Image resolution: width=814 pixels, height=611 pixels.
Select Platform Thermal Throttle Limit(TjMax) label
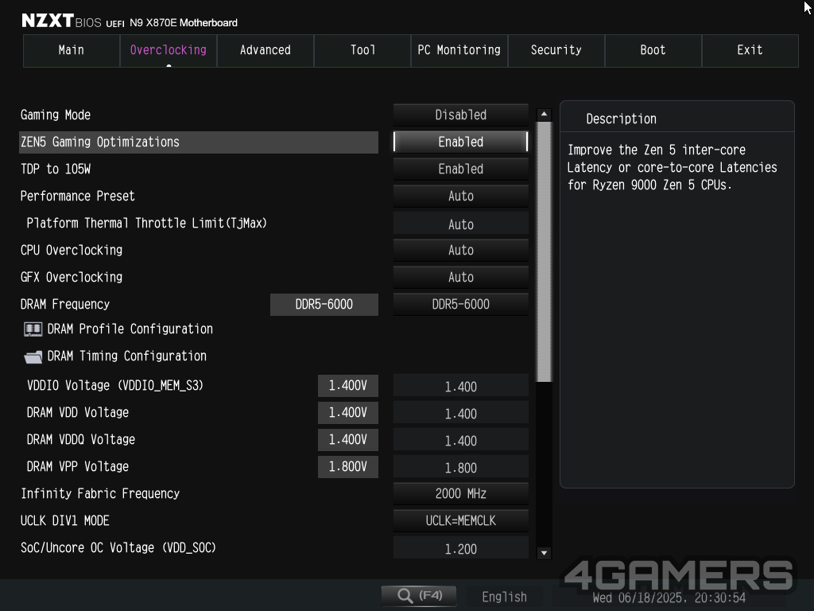(x=146, y=224)
